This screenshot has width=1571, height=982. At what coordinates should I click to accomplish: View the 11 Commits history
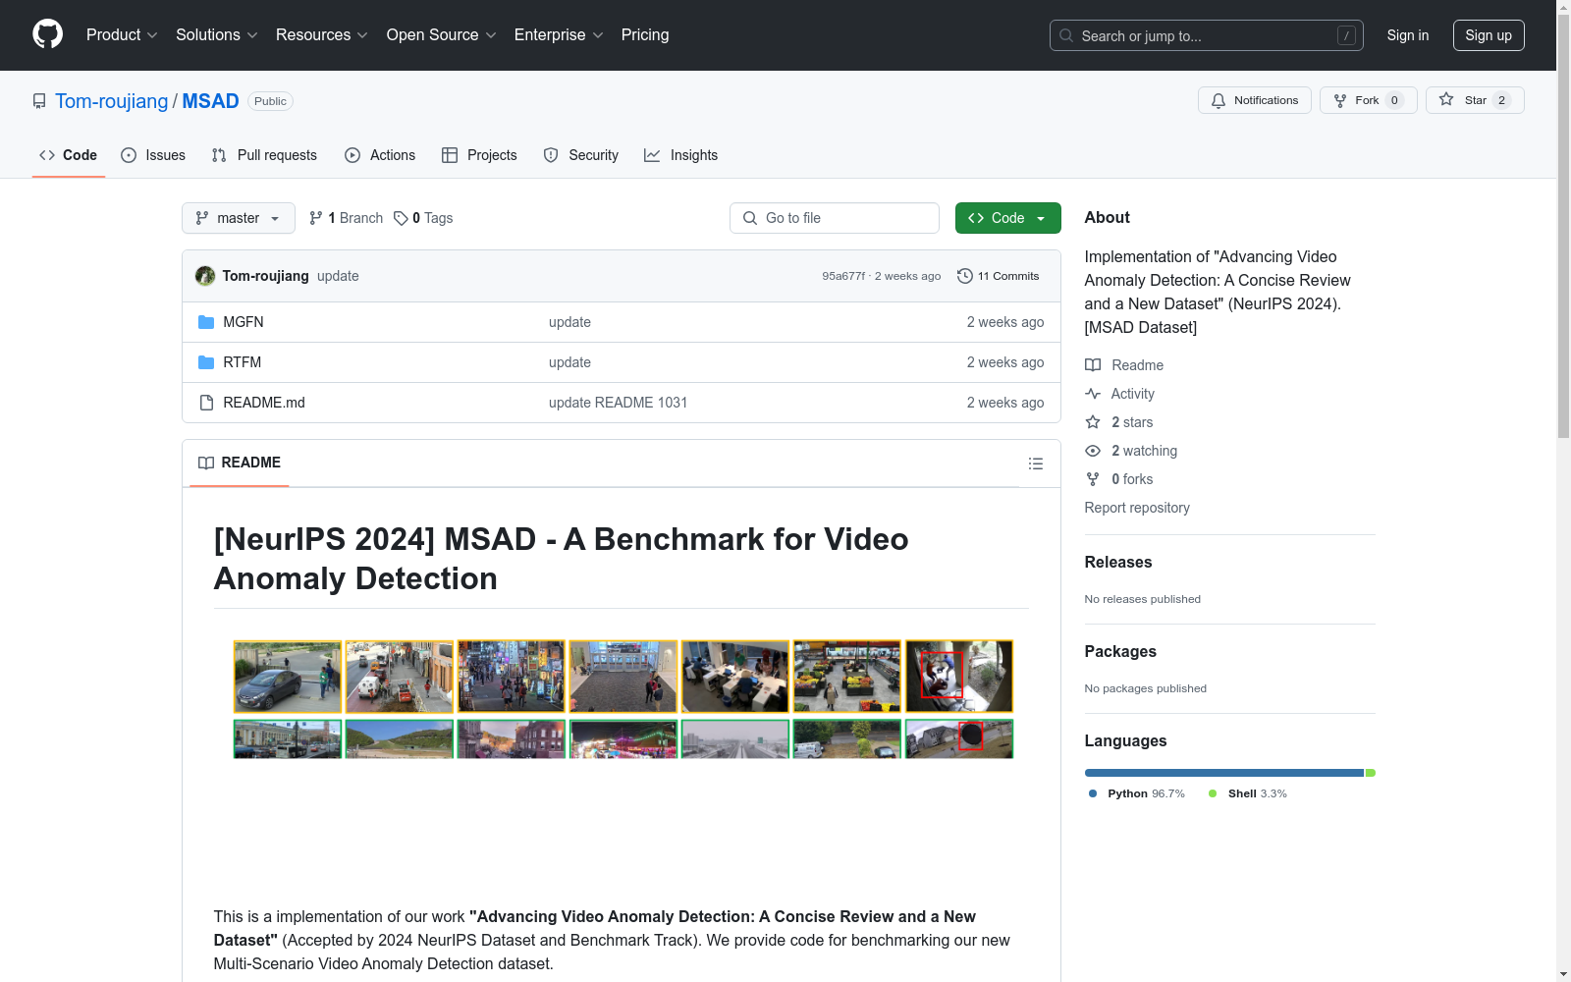(999, 276)
